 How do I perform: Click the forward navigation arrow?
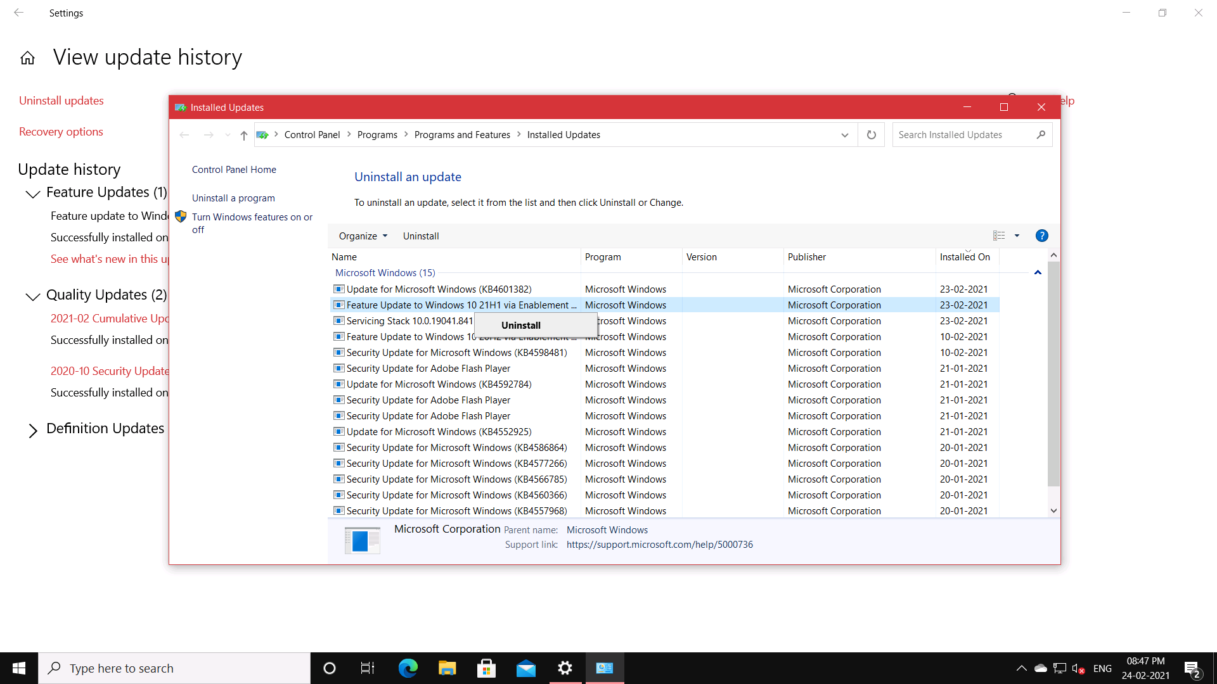(208, 136)
